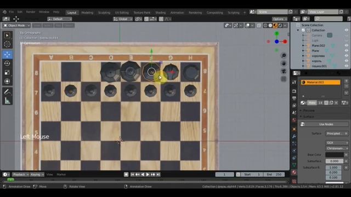The width and height of the screenshot is (351, 197).
Task: Open the GGX distribution dropdown
Action: (337, 142)
